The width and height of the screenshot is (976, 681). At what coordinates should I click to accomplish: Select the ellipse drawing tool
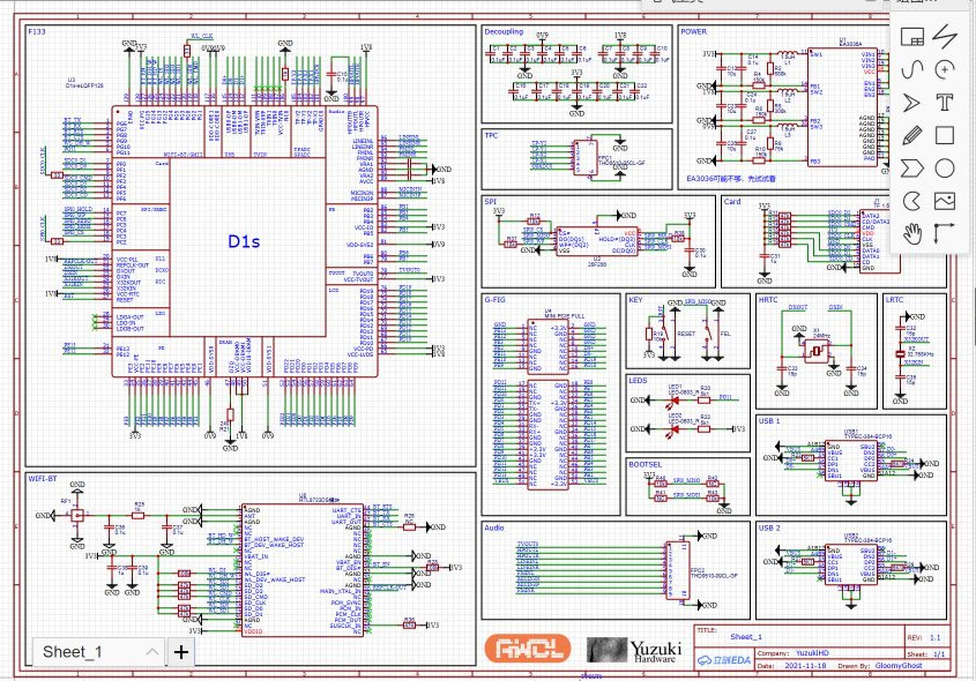pyautogui.click(x=945, y=168)
